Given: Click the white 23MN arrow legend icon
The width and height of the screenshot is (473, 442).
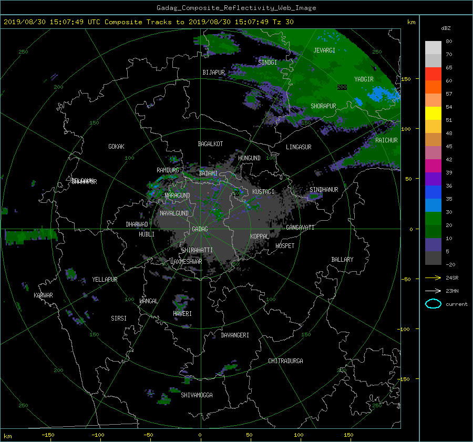Looking at the screenshot, I should point(433,291).
